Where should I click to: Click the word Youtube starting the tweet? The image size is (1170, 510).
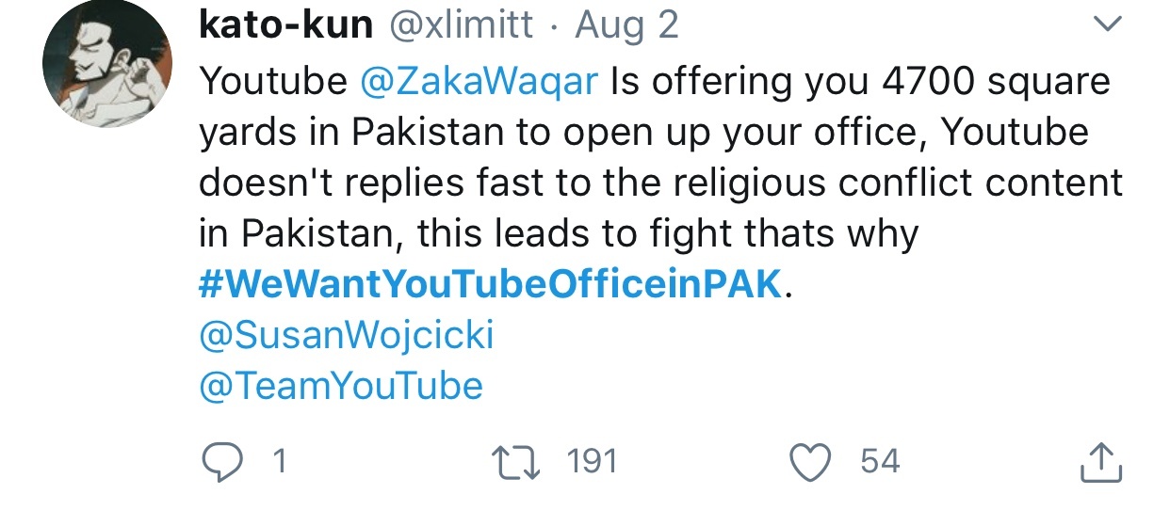[274, 82]
